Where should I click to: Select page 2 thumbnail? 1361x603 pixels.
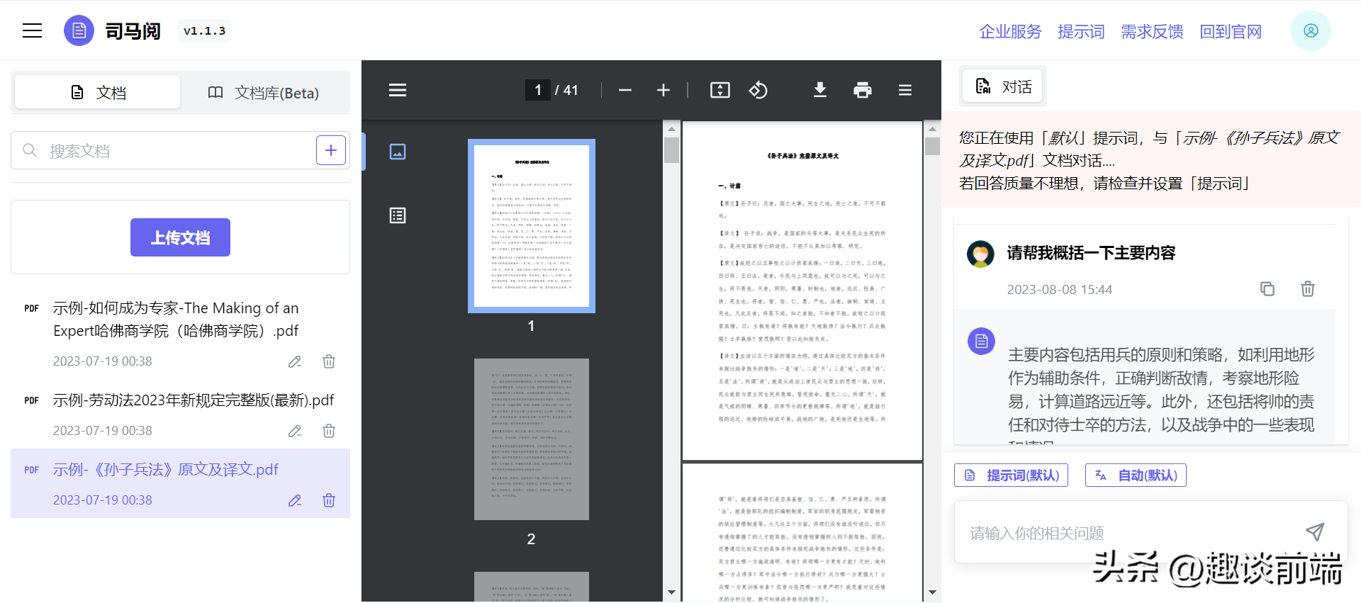(532, 439)
